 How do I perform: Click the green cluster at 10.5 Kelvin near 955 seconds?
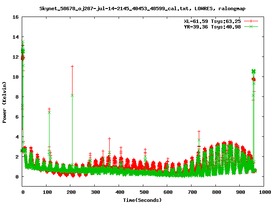tap(253, 71)
